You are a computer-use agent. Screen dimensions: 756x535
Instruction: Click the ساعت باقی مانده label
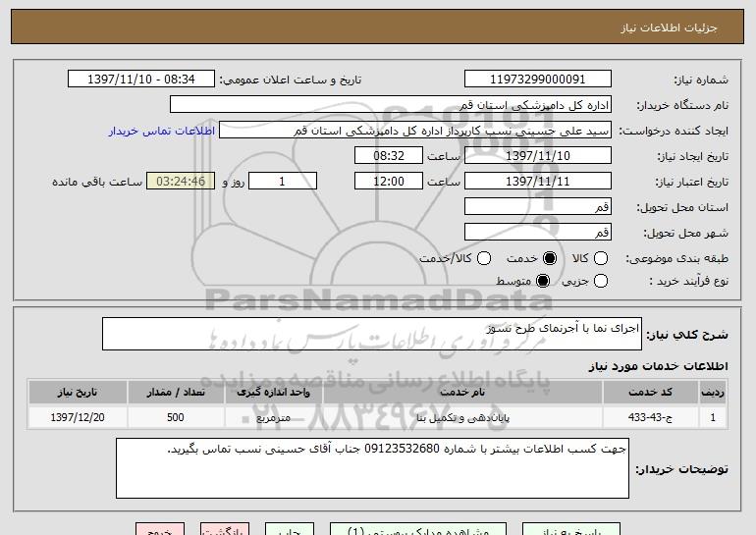tap(97, 183)
